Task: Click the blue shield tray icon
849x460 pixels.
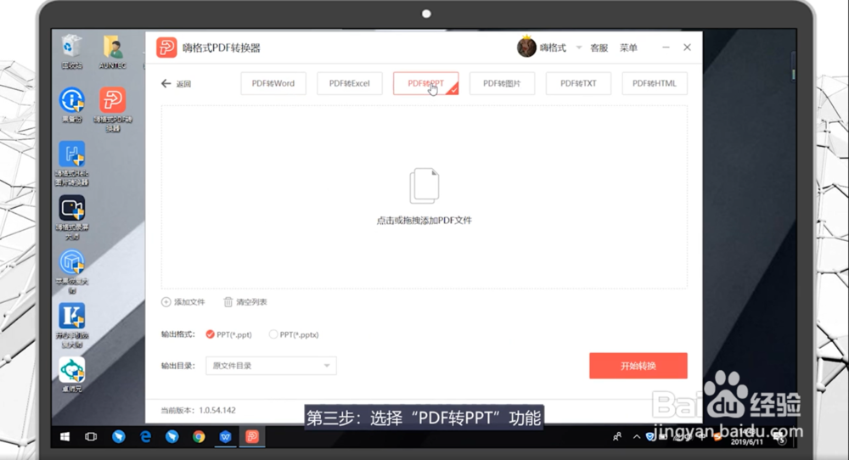Action: [x=649, y=436]
